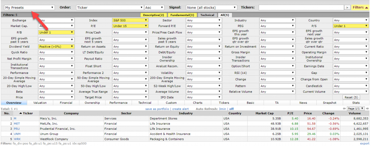This screenshot has height=146, width=371.
Task: Click the previous page arrow icon
Action: [x=344, y=109]
